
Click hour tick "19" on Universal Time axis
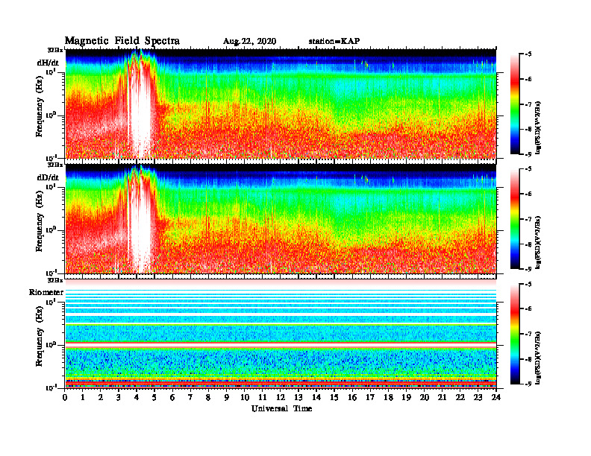click(x=406, y=398)
